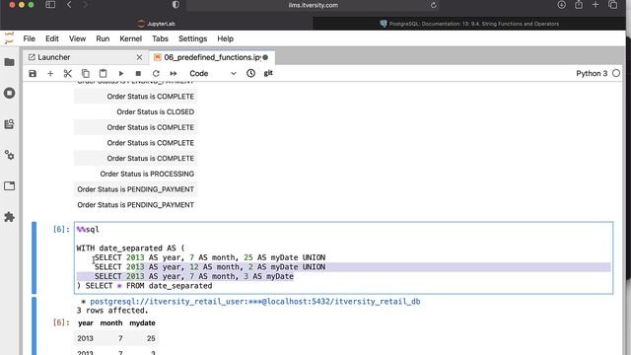This screenshot has width=631, height=355.
Task: Click the input cell [6] prompt
Action: 61,230
